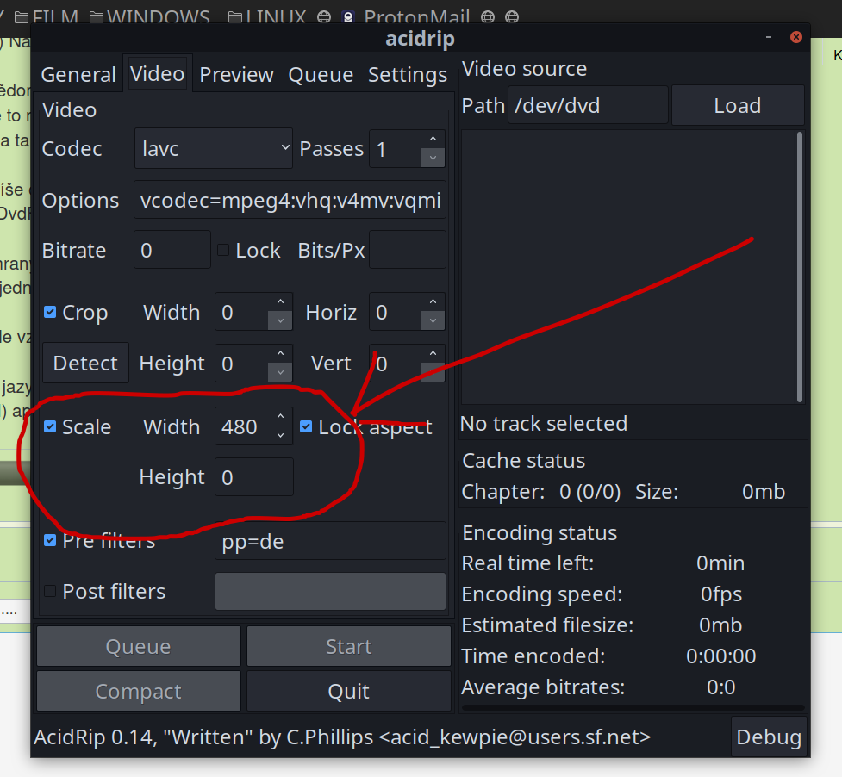
Task: Click the Debug button
Action: point(769,737)
